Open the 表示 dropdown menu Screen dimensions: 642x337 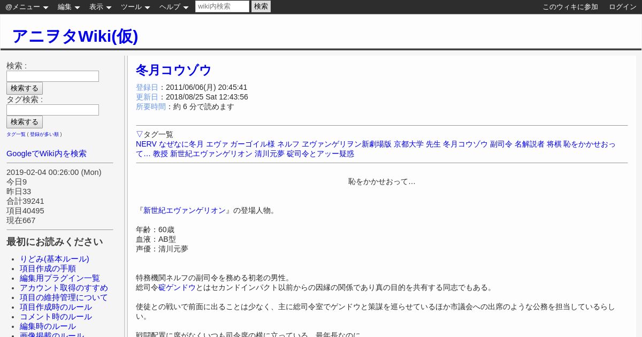click(100, 7)
